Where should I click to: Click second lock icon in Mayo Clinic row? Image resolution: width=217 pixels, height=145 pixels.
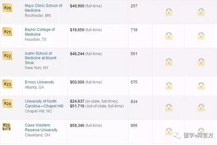point(201,12)
